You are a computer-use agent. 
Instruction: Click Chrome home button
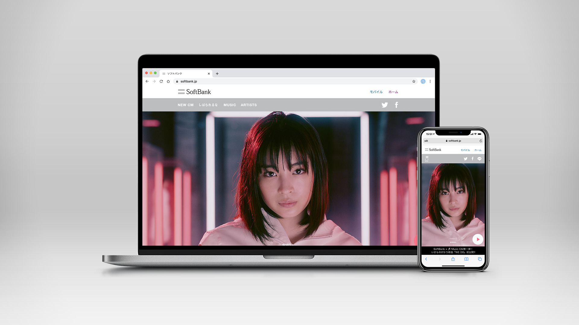click(168, 82)
